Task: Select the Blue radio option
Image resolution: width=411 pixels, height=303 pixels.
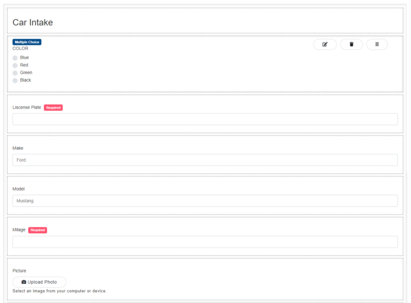Action: pyautogui.click(x=15, y=58)
